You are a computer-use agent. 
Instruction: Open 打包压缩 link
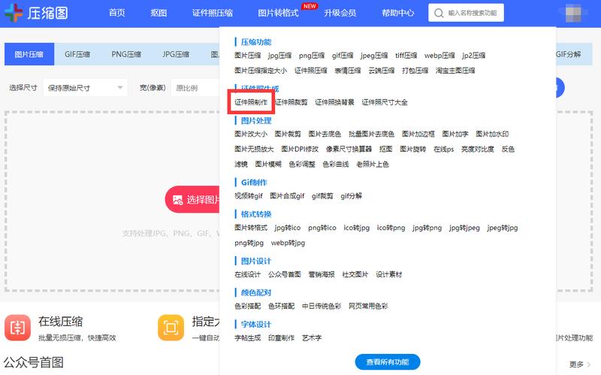click(x=415, y=71)
